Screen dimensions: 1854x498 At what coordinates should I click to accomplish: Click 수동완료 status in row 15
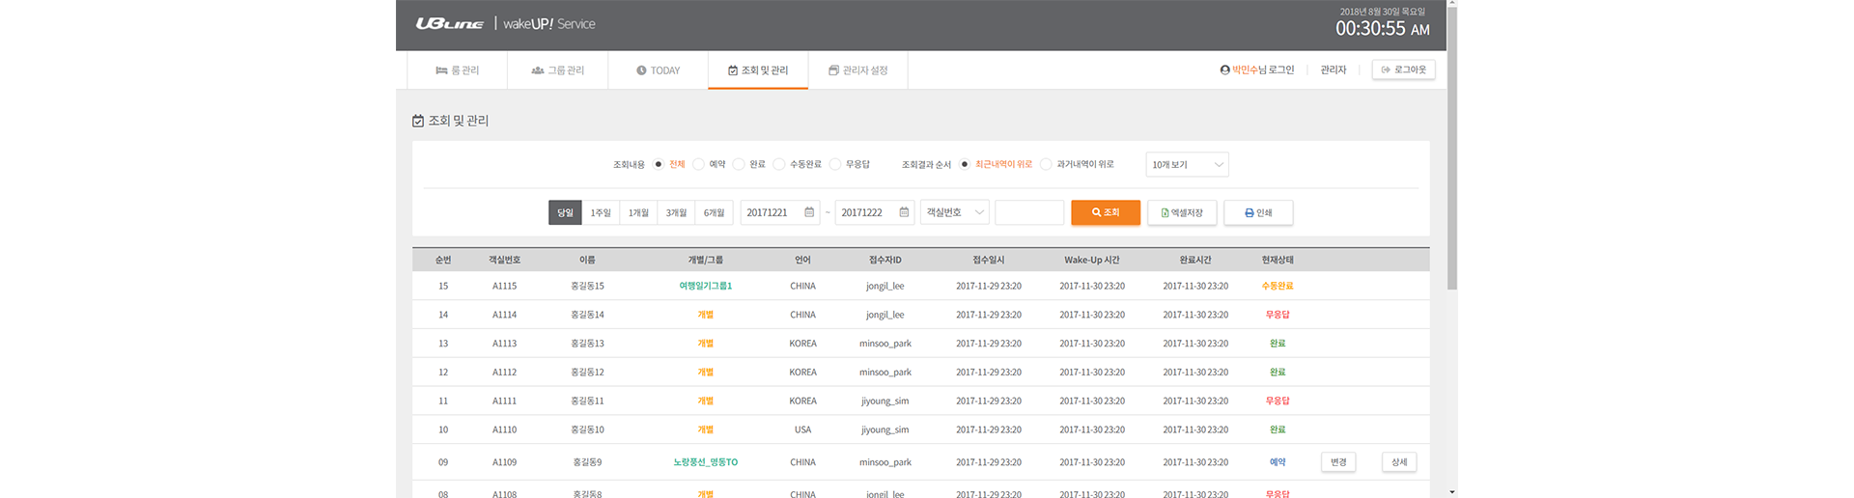[1278, 286]
